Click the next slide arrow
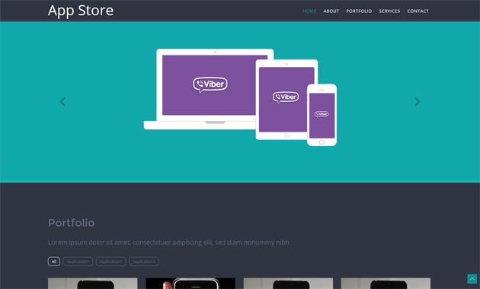Image resolution: width=480 pixels, height=289 pixels. pyautogui.click(x=418, y=102)
